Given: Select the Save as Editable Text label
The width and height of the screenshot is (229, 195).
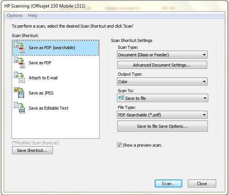Looking at the screenshot, I should point(48,108).
